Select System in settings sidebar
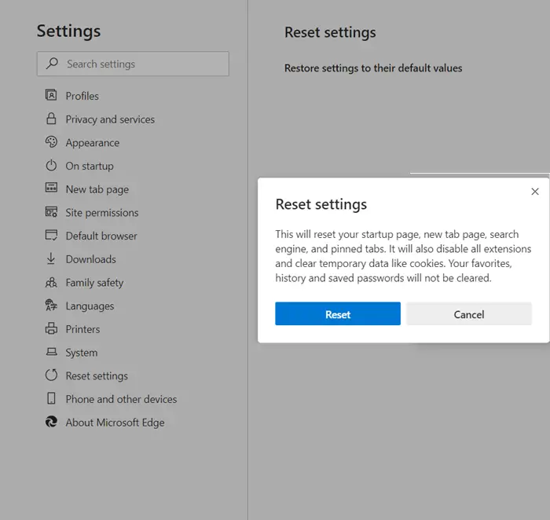The width and height of the screenshot is (550, 520). click(x=82, y=353)
